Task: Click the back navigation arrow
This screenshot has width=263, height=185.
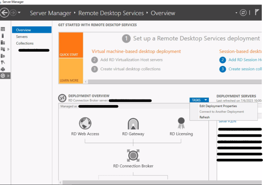Action: click(6, 13)
